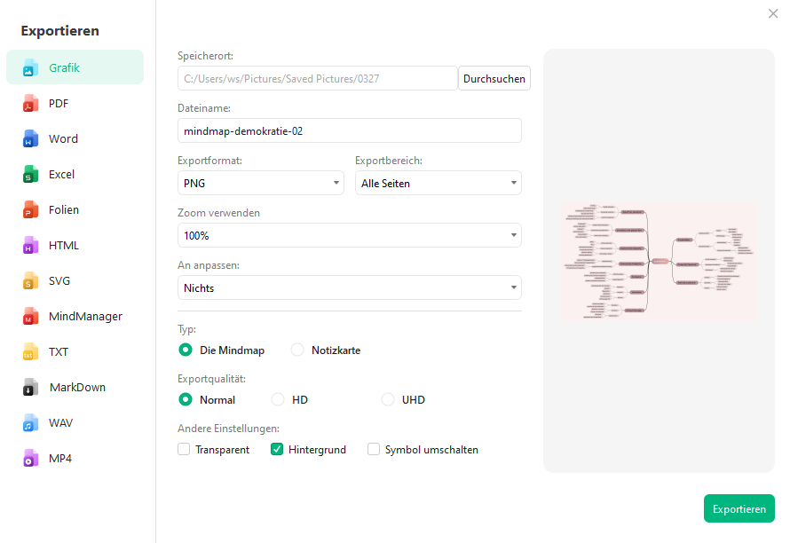Uncheck the Hintergrund checkbox
This screenshot has height=543, width=790.
click(x=277, y=450)
